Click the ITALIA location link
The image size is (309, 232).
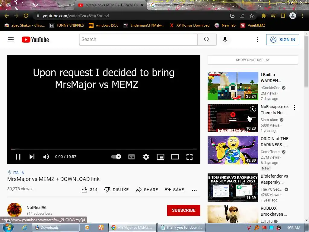18,172
